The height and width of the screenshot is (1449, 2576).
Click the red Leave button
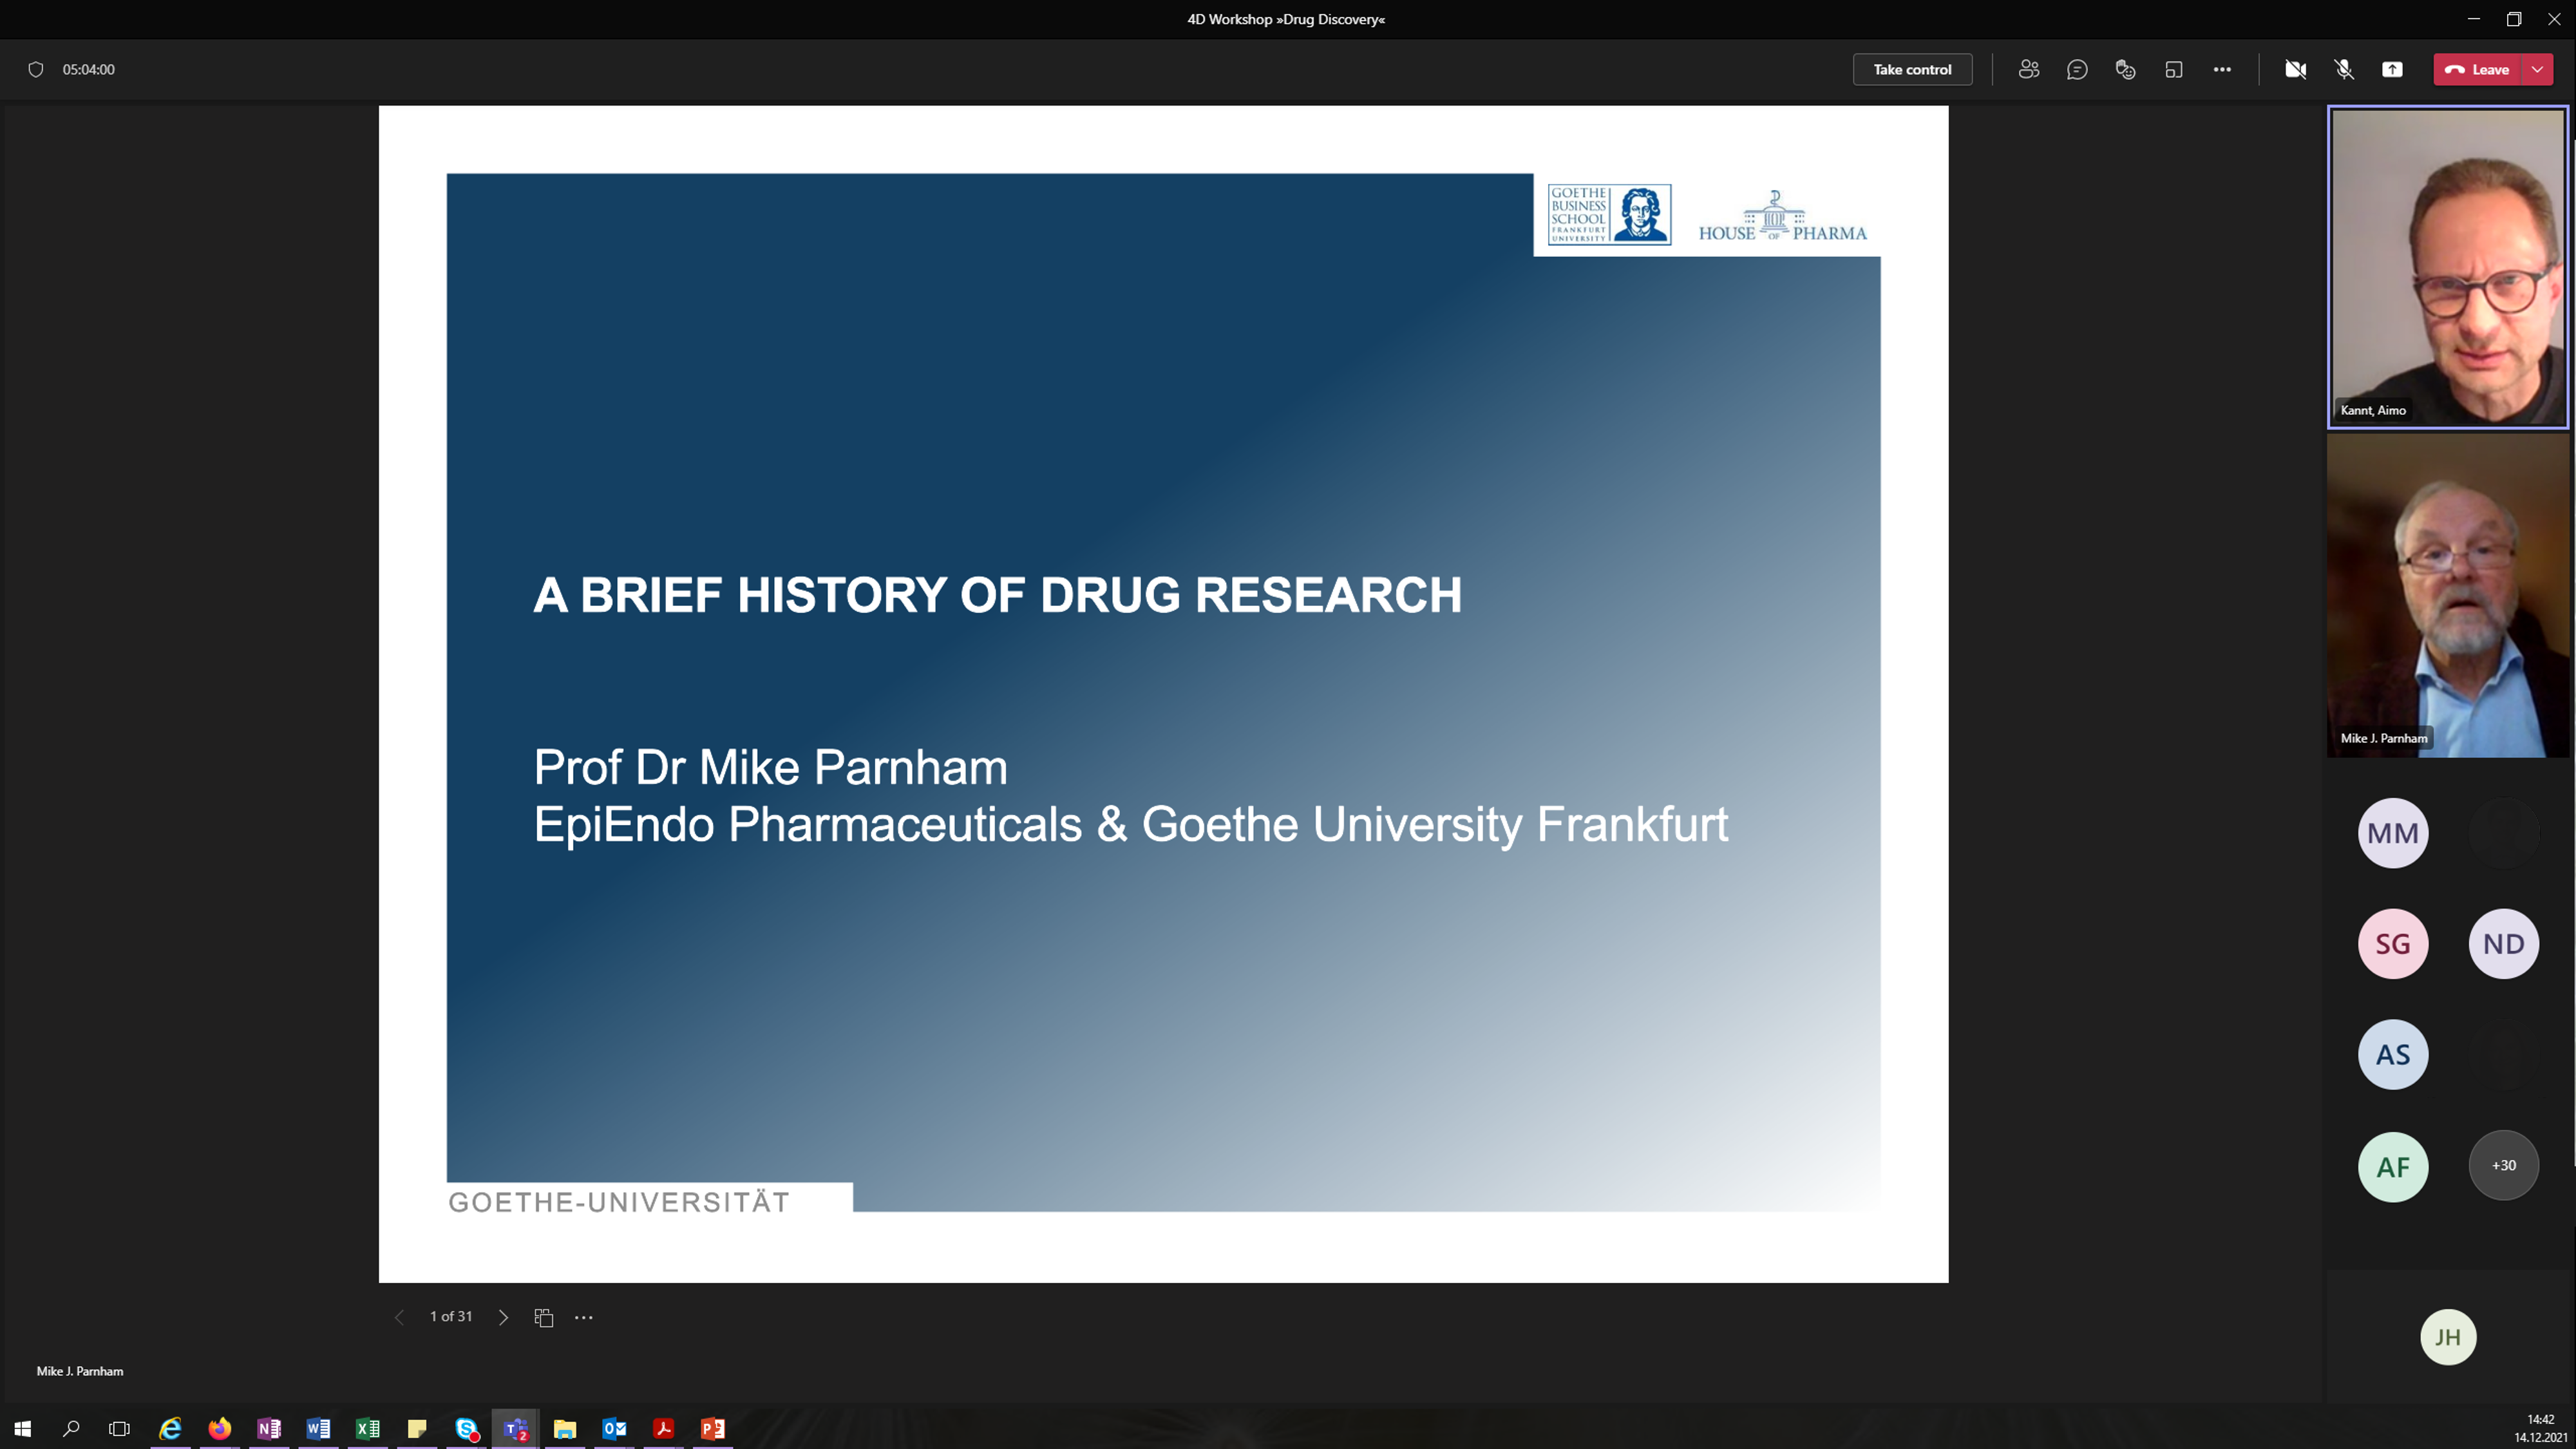tap(2478, 69)
